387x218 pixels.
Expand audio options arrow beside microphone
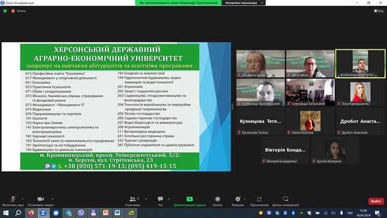(x=22, y=199)
